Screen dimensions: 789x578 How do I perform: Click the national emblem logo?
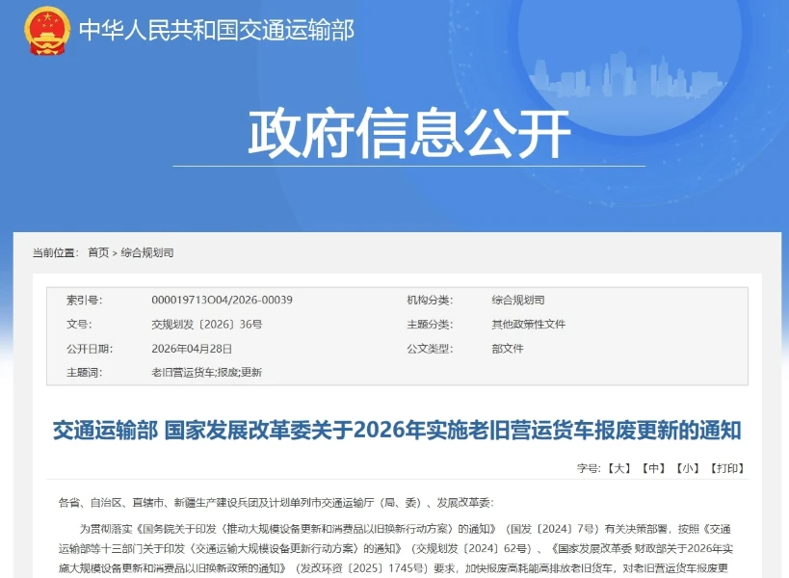click(x=47, y=31)
